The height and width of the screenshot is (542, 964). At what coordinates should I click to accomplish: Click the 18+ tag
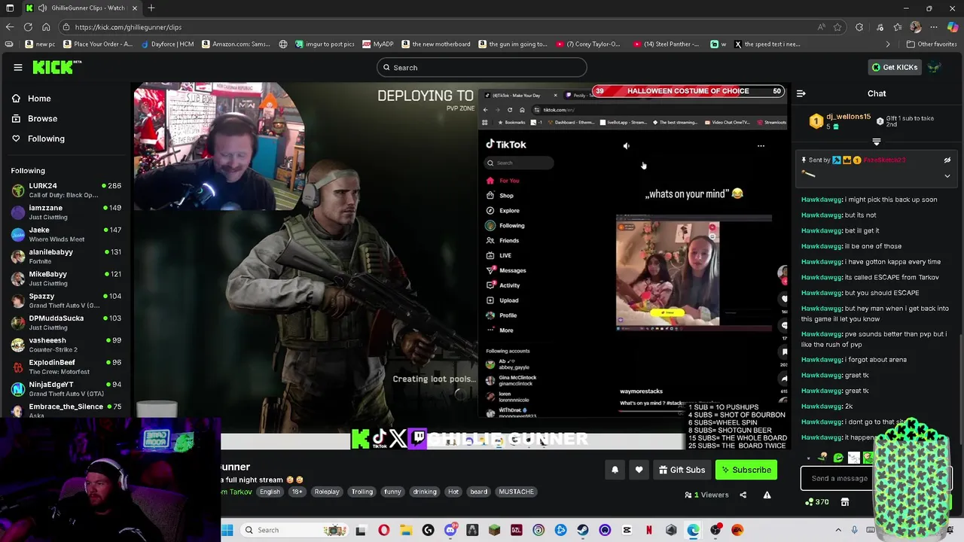coord(297,492)
